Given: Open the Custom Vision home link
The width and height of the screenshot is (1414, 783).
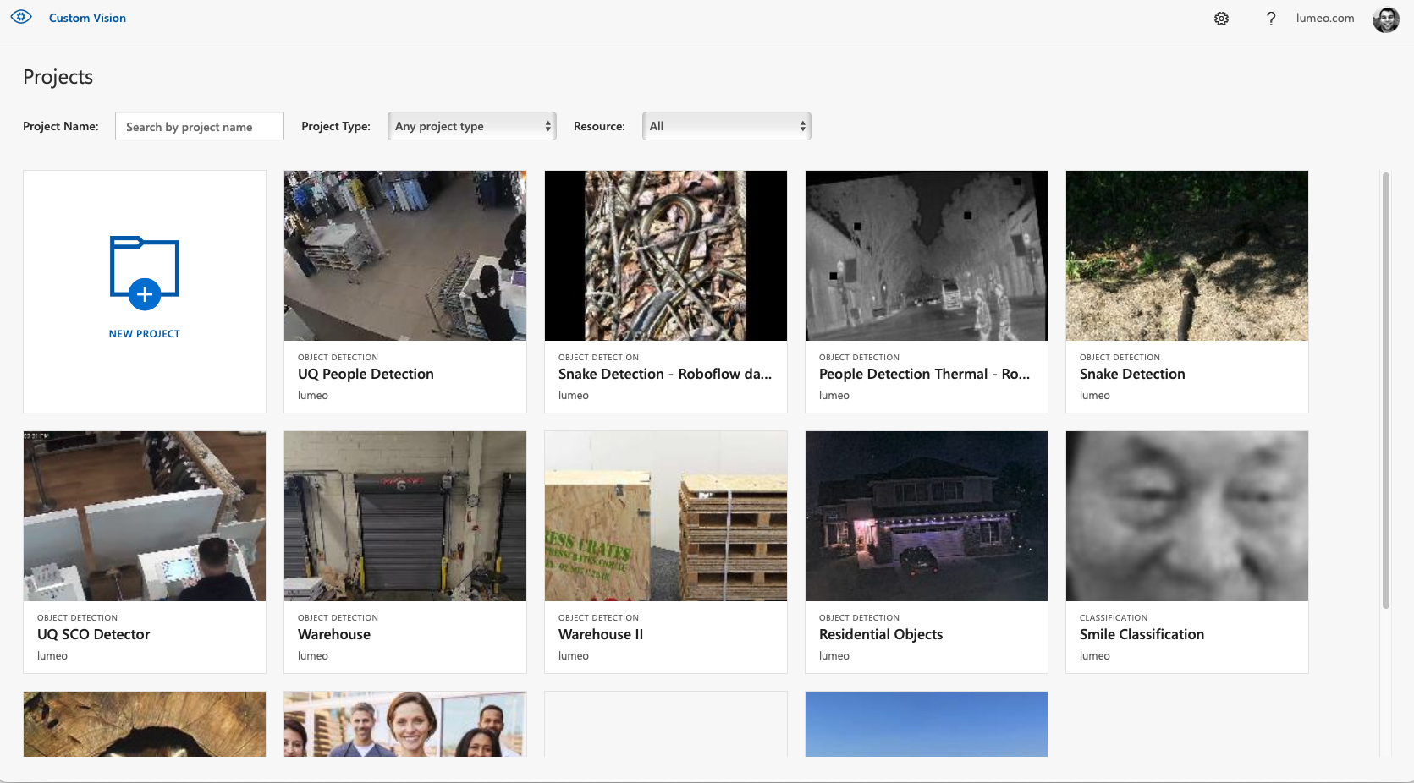Looking at the screenshot, I should (87, 18).
